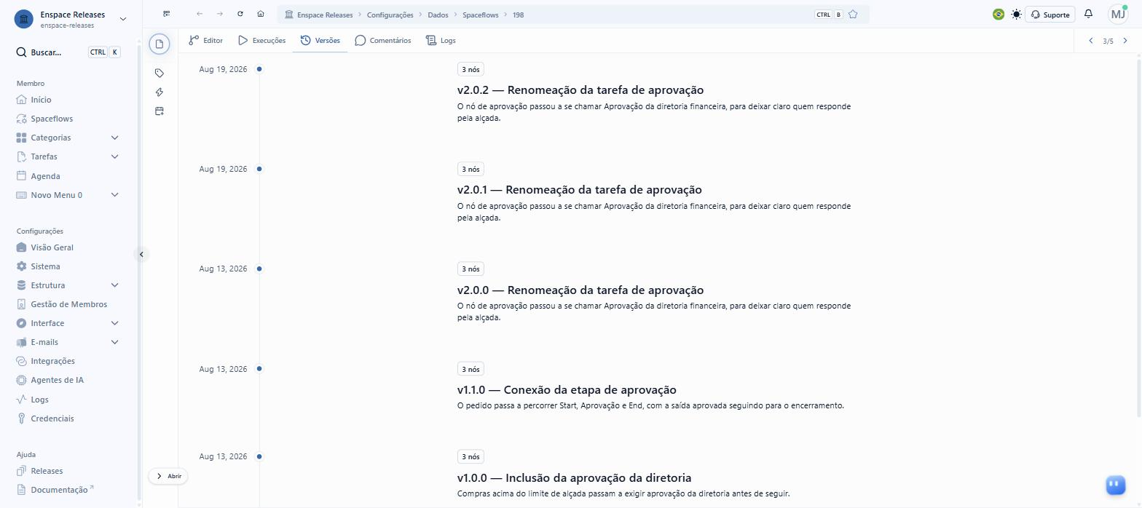Open Credenciais in the sidebar

52,418
